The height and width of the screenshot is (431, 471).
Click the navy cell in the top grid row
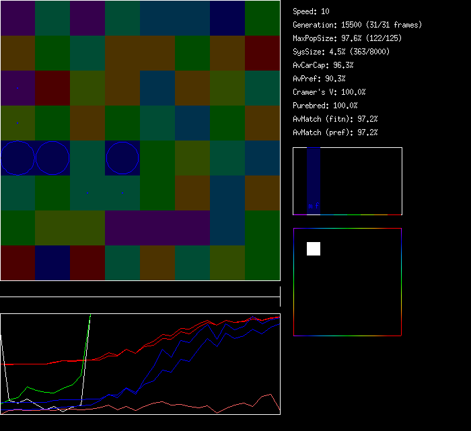[x=227, y=18]
